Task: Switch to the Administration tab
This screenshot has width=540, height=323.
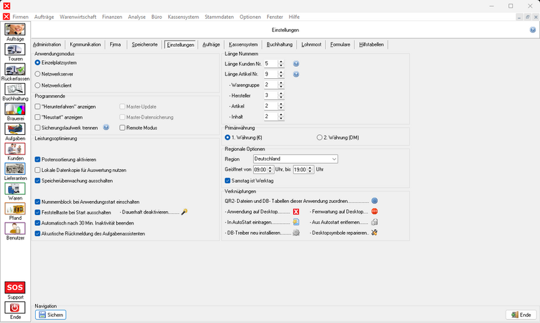Action: (x=47, y=45)
